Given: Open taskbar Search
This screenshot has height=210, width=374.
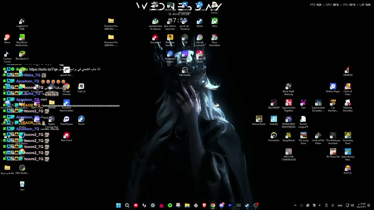Looking at the screenshot, I should [127, 205].
